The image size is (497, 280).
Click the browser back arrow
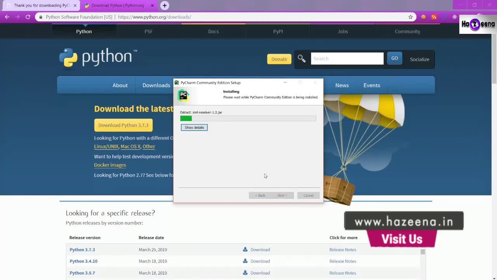point(7,17)
